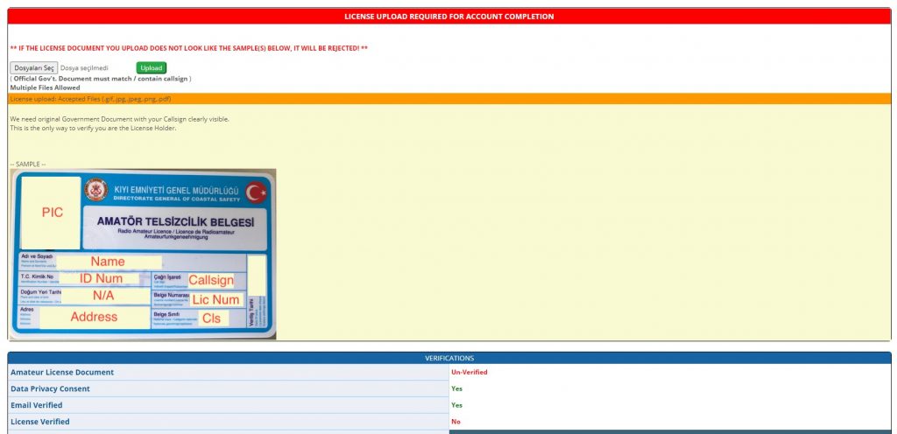897x434 pixels.
Task: Click the Callsign label on sample card
Action: click(211, 280)
